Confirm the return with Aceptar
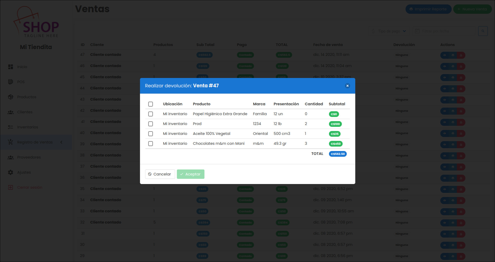The width and height of the screenshot is (495, 262). (190, 174)
